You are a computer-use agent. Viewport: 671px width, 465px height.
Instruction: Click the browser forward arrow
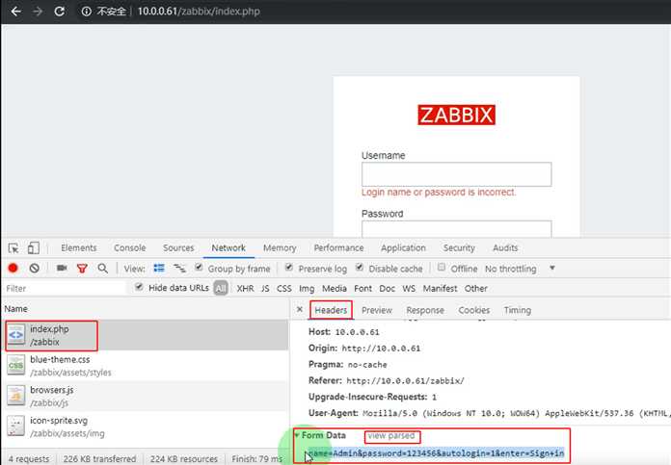coord(38,12)
